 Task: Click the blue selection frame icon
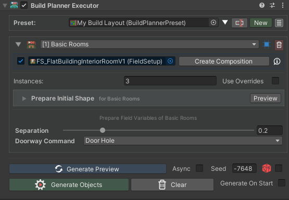click(x=267, y=45)
